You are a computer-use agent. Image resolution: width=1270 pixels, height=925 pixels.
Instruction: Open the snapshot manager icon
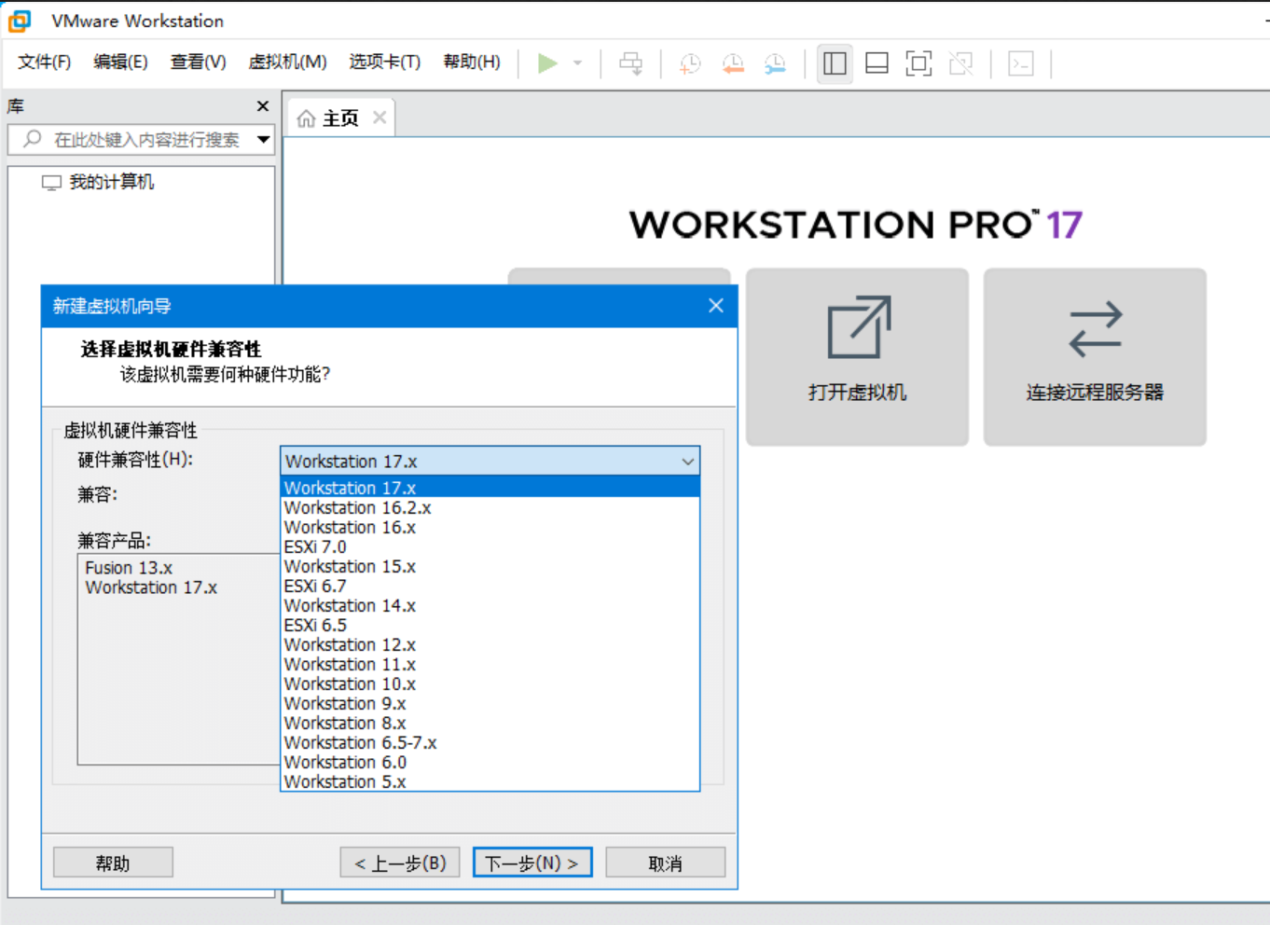coord(775,63)
